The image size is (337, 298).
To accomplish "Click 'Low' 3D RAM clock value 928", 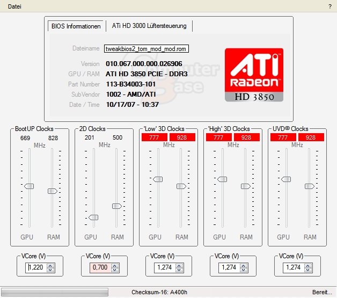I will click(182, 137).
